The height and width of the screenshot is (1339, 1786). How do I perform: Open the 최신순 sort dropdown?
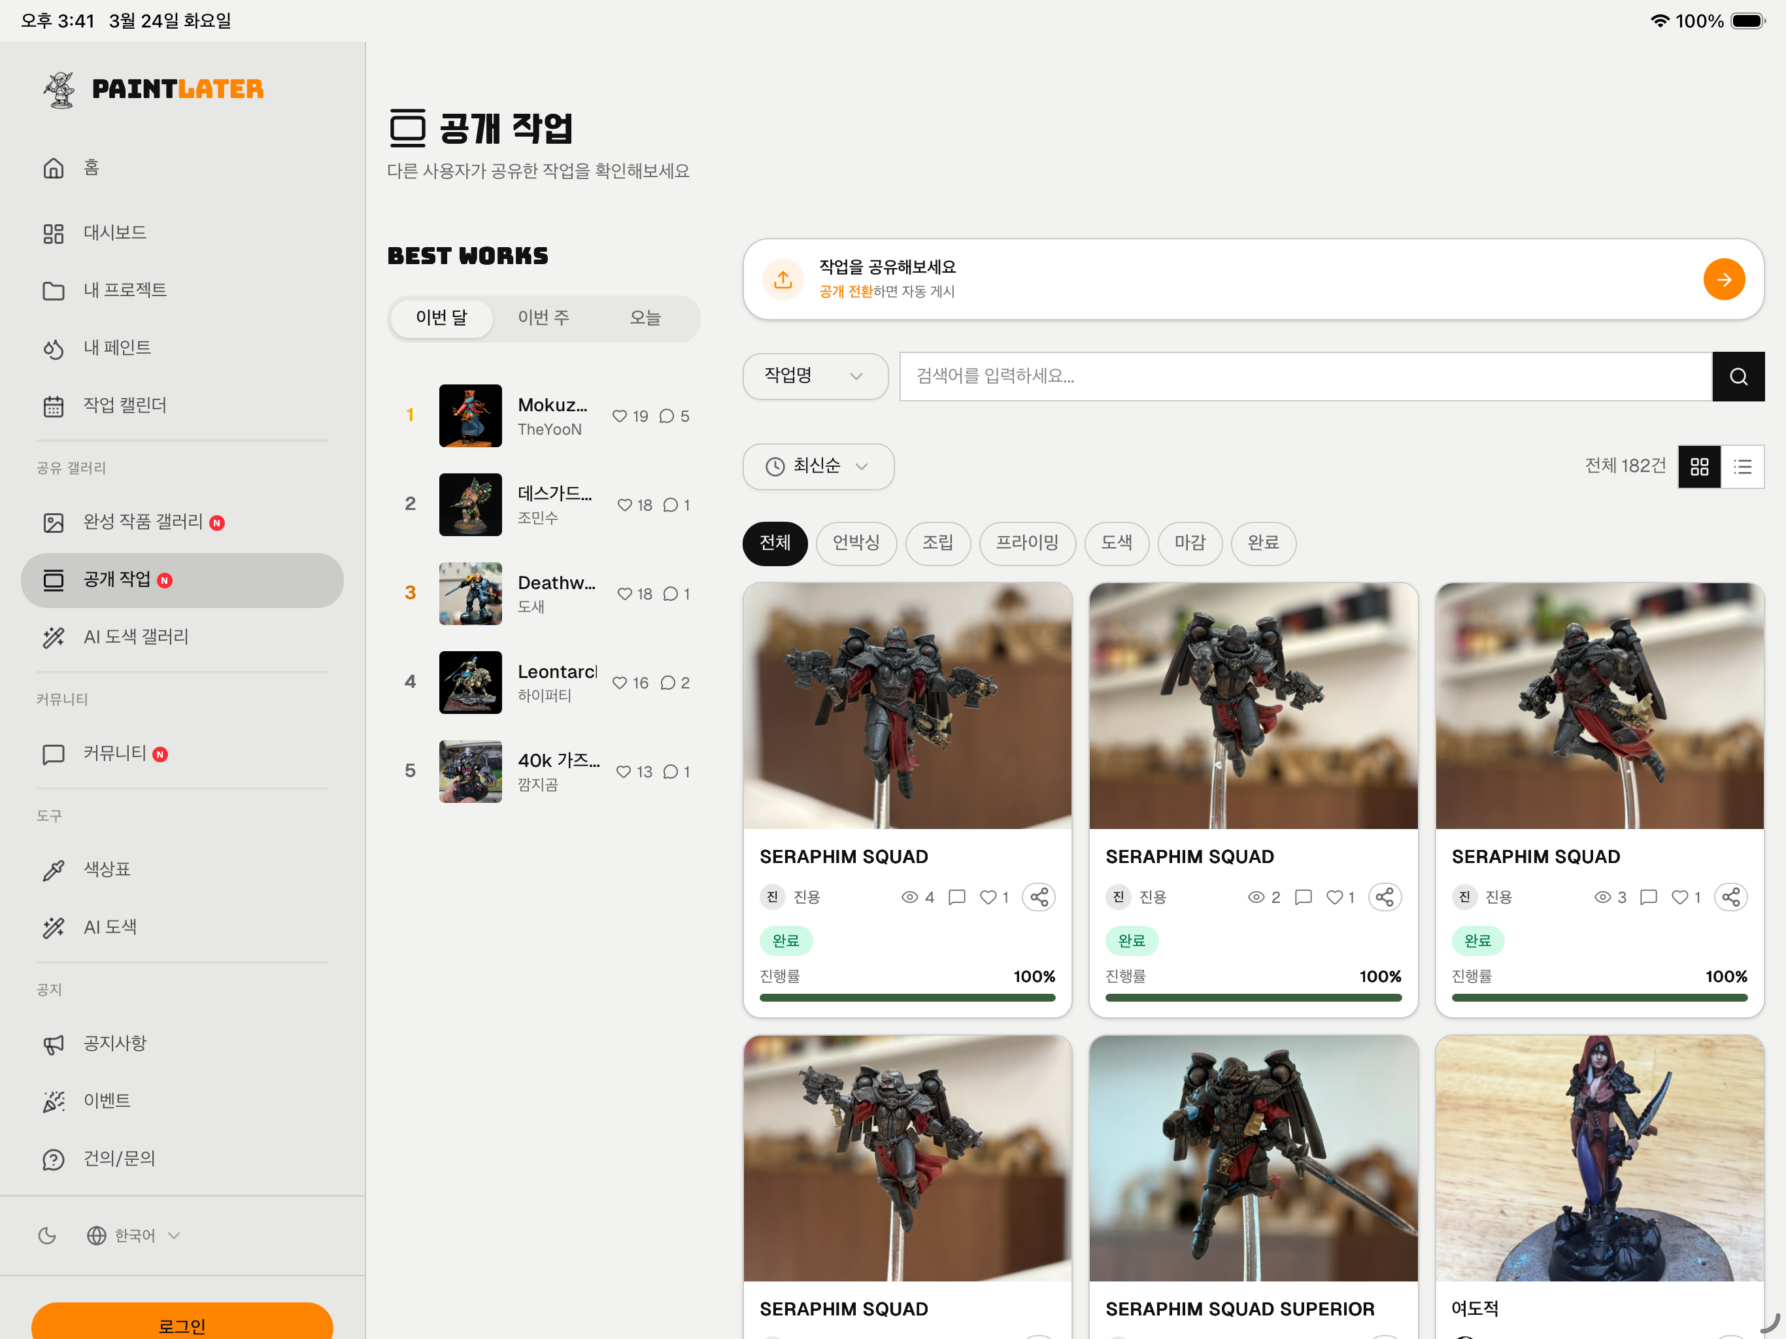point(818,466)
